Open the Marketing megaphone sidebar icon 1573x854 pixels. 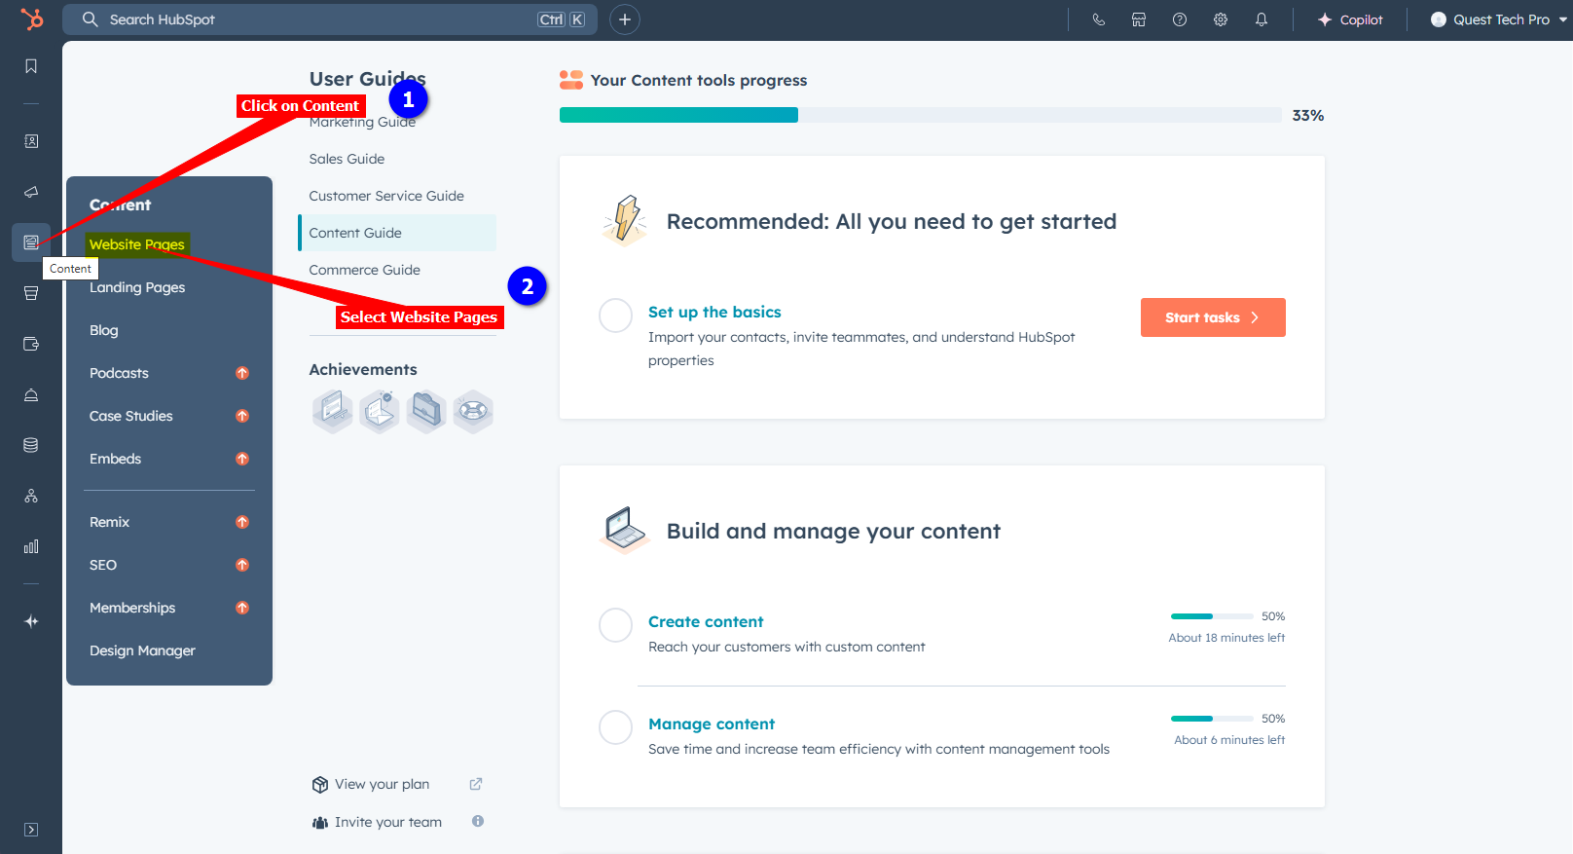click(x=31, y=192)
